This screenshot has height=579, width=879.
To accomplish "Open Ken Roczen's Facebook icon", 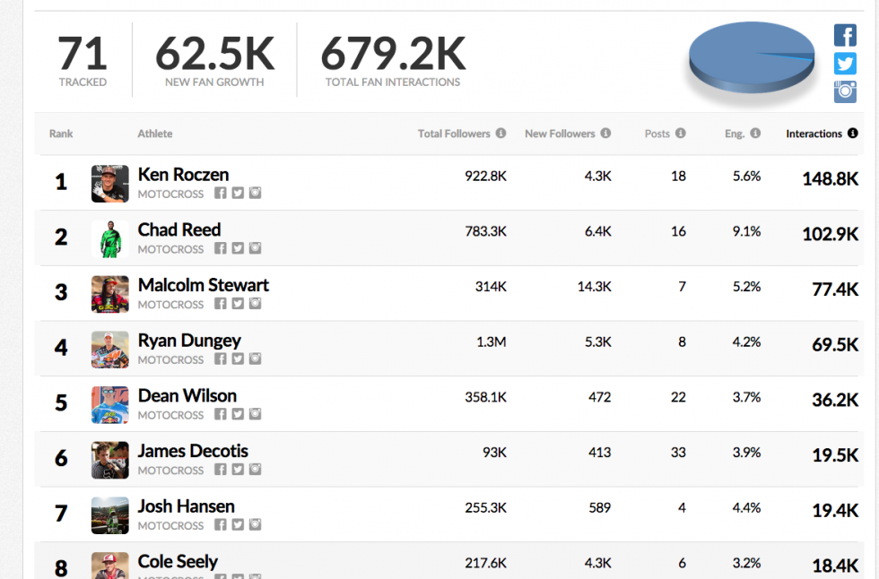I will pyautogui.click(x=221, y=194).
